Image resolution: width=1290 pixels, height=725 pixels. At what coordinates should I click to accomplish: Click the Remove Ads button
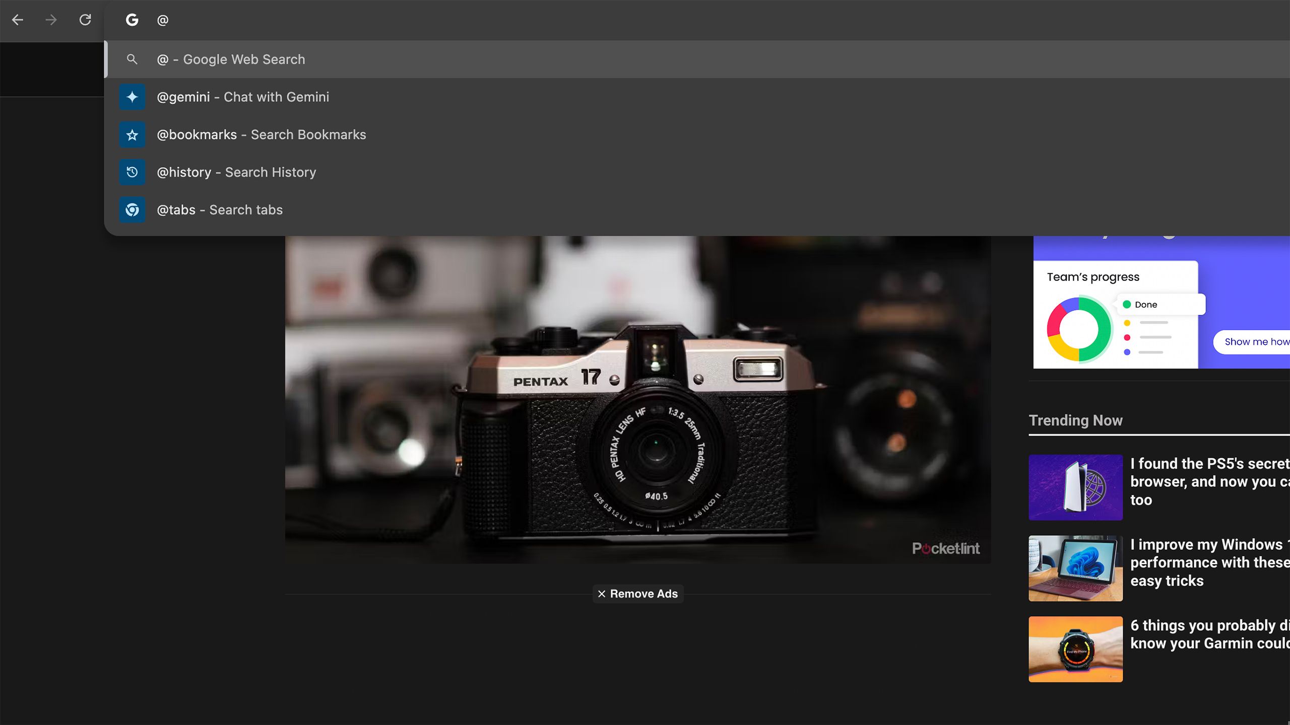pos(637,594)
